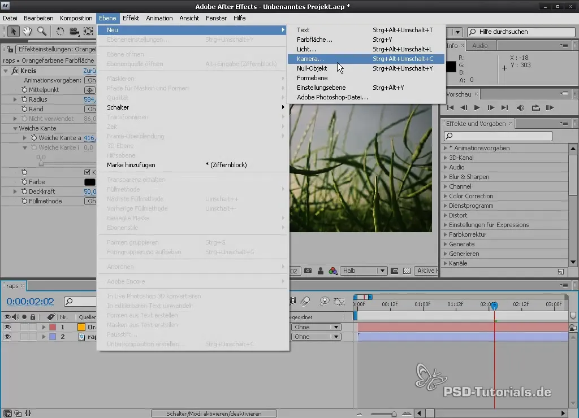The height and width of the screenshot is (418, 579).
Task: Select the Hand tool
Action: point(27,32)
